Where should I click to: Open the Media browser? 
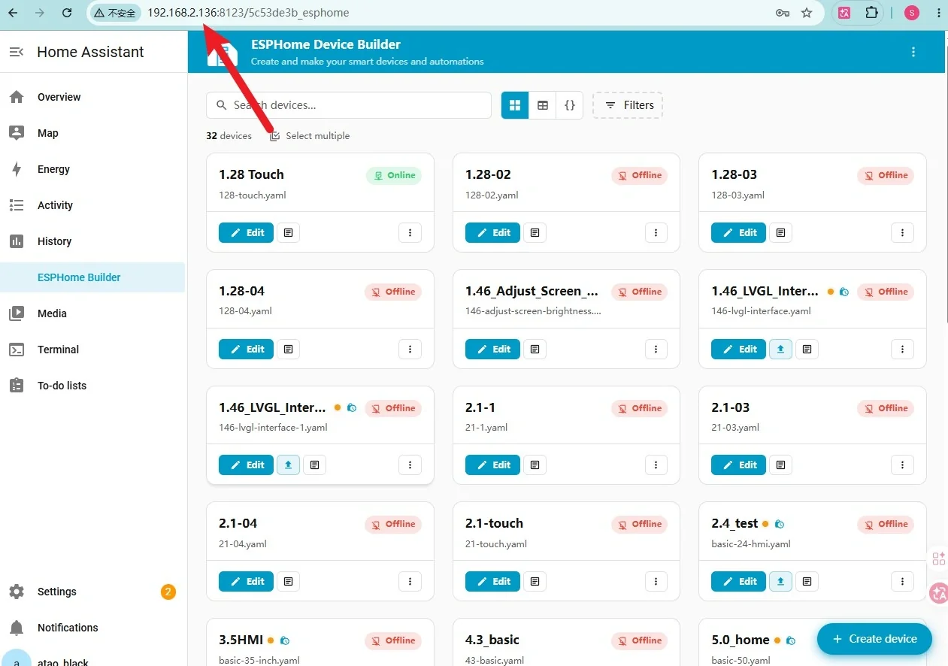[x=92, y=313]
